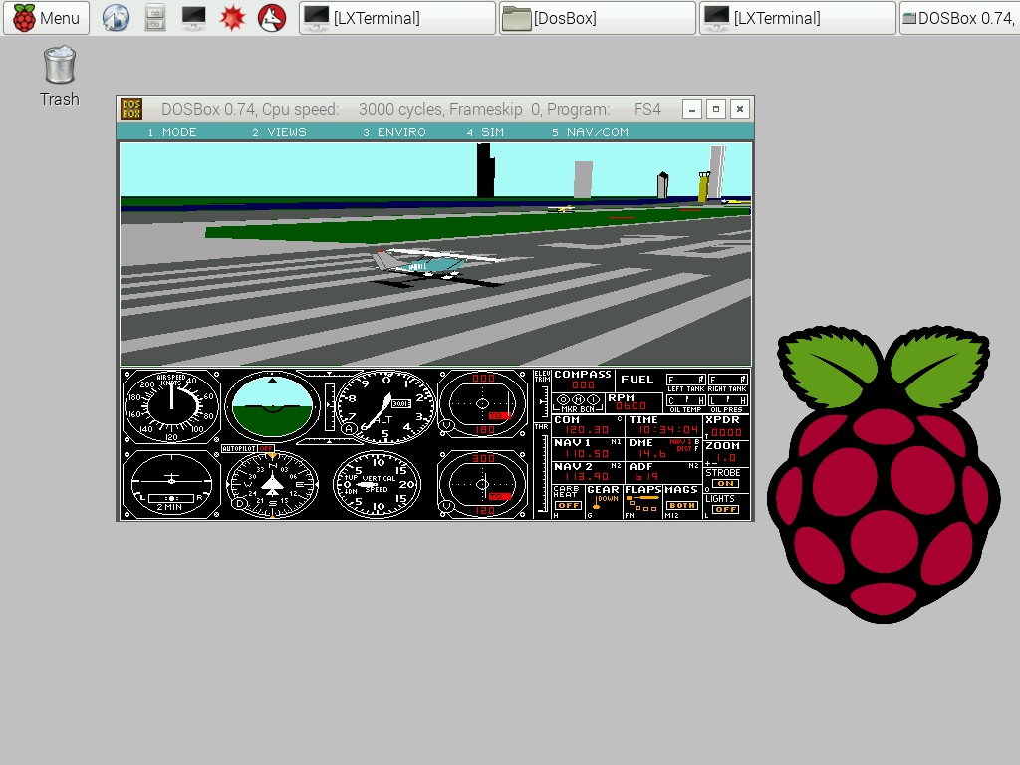Click the ZOOM value 1.0
The width and height of the screenshot is (1020, 765).
click(726, 458)
